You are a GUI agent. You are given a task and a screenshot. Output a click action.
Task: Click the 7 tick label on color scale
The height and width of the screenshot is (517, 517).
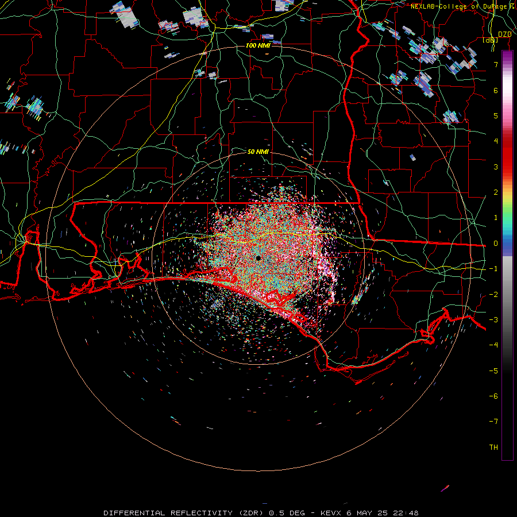tap(496, 64)
